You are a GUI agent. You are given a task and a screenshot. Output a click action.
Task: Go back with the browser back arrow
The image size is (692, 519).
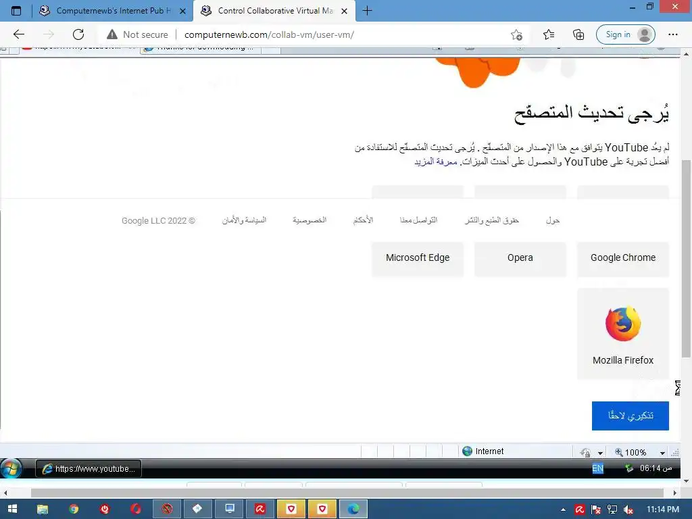click(18, 34)
